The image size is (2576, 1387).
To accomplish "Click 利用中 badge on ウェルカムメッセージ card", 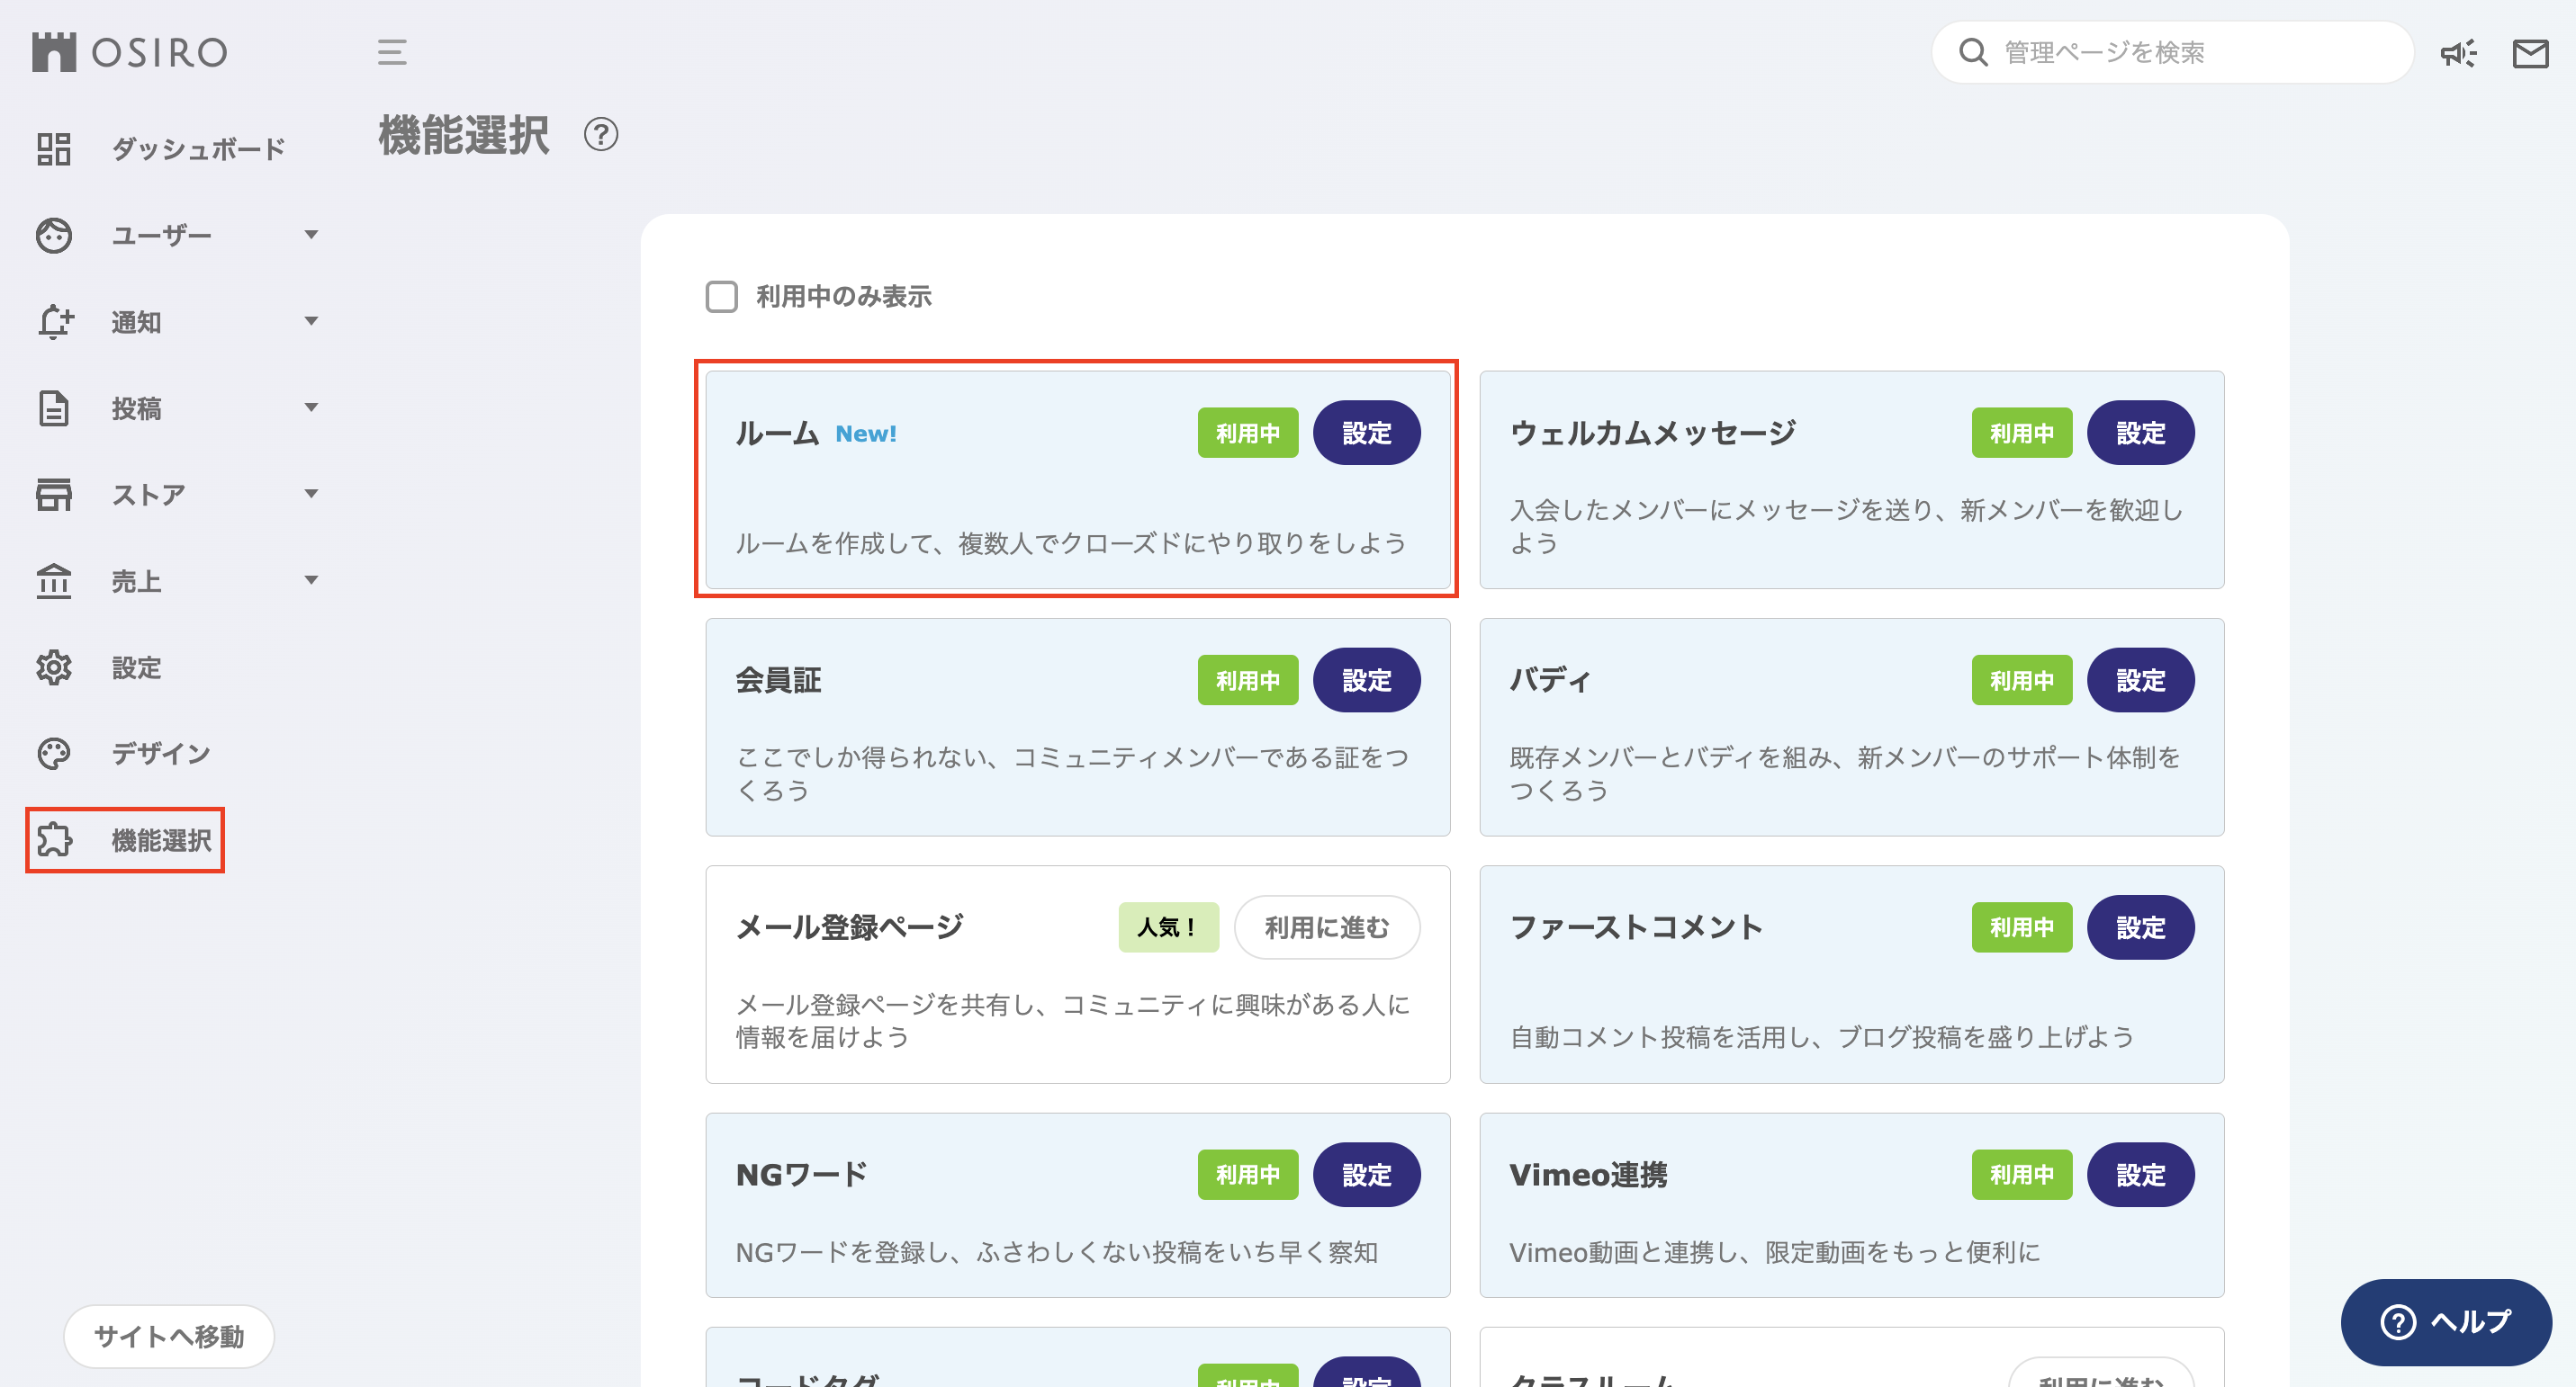I will [x=2022, y=433].
